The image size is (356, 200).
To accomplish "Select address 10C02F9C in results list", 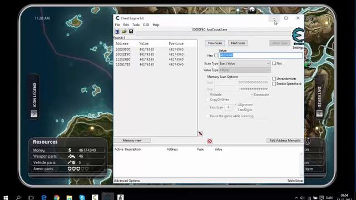I will click(x=155, y=54).
